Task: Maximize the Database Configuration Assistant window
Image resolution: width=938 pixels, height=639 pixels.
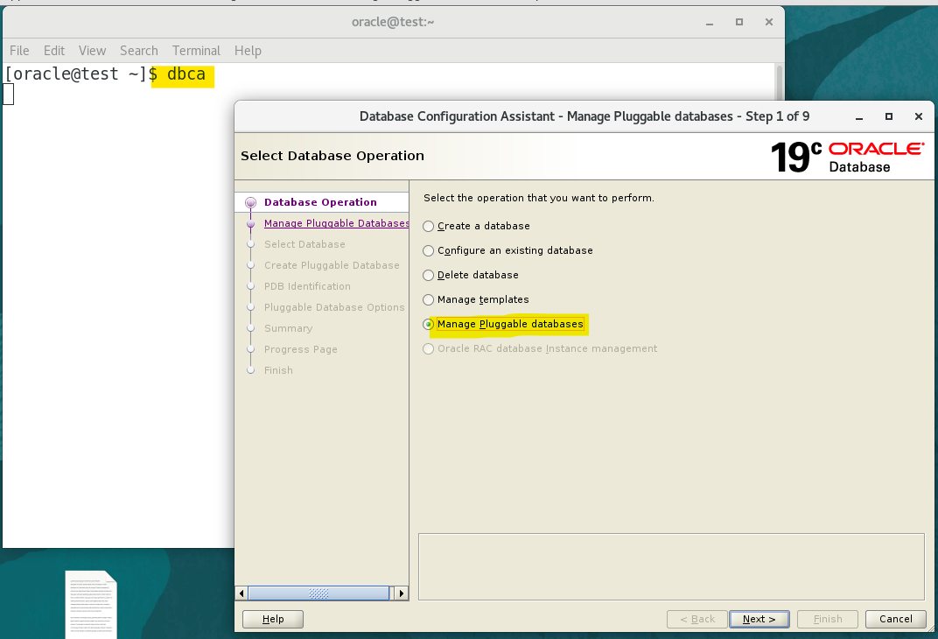Action: (x=889, y=116)
